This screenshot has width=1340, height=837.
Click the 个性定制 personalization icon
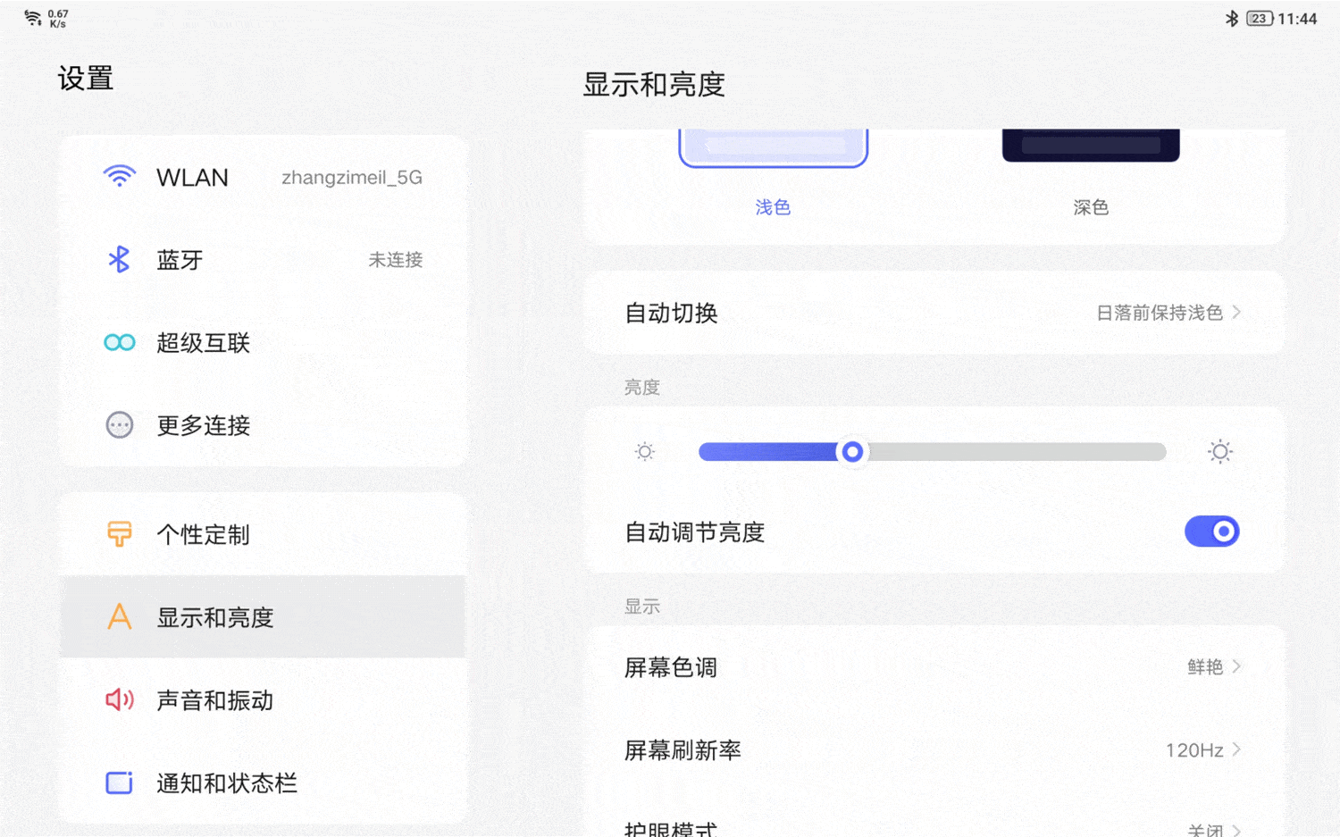[x=119, y=534]
